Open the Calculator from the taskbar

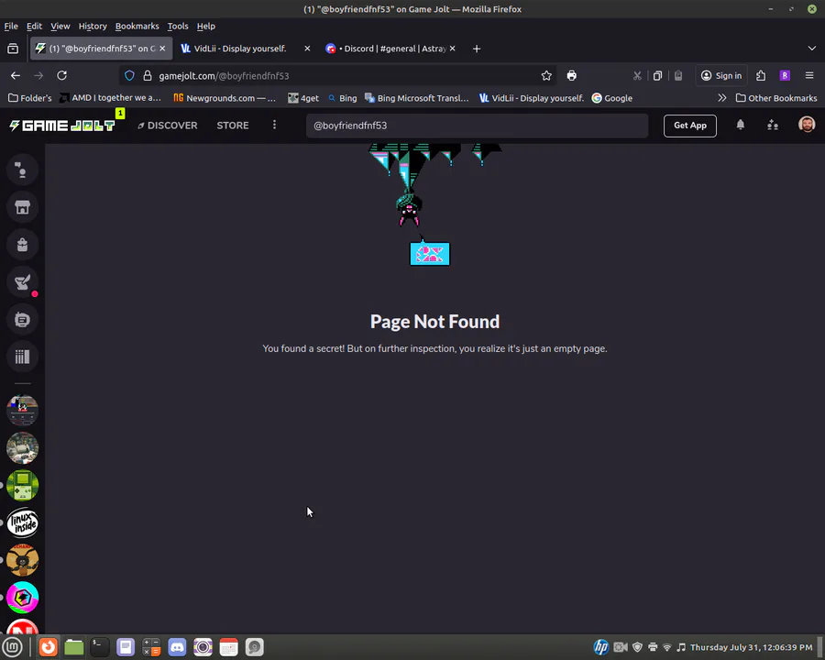151,647
